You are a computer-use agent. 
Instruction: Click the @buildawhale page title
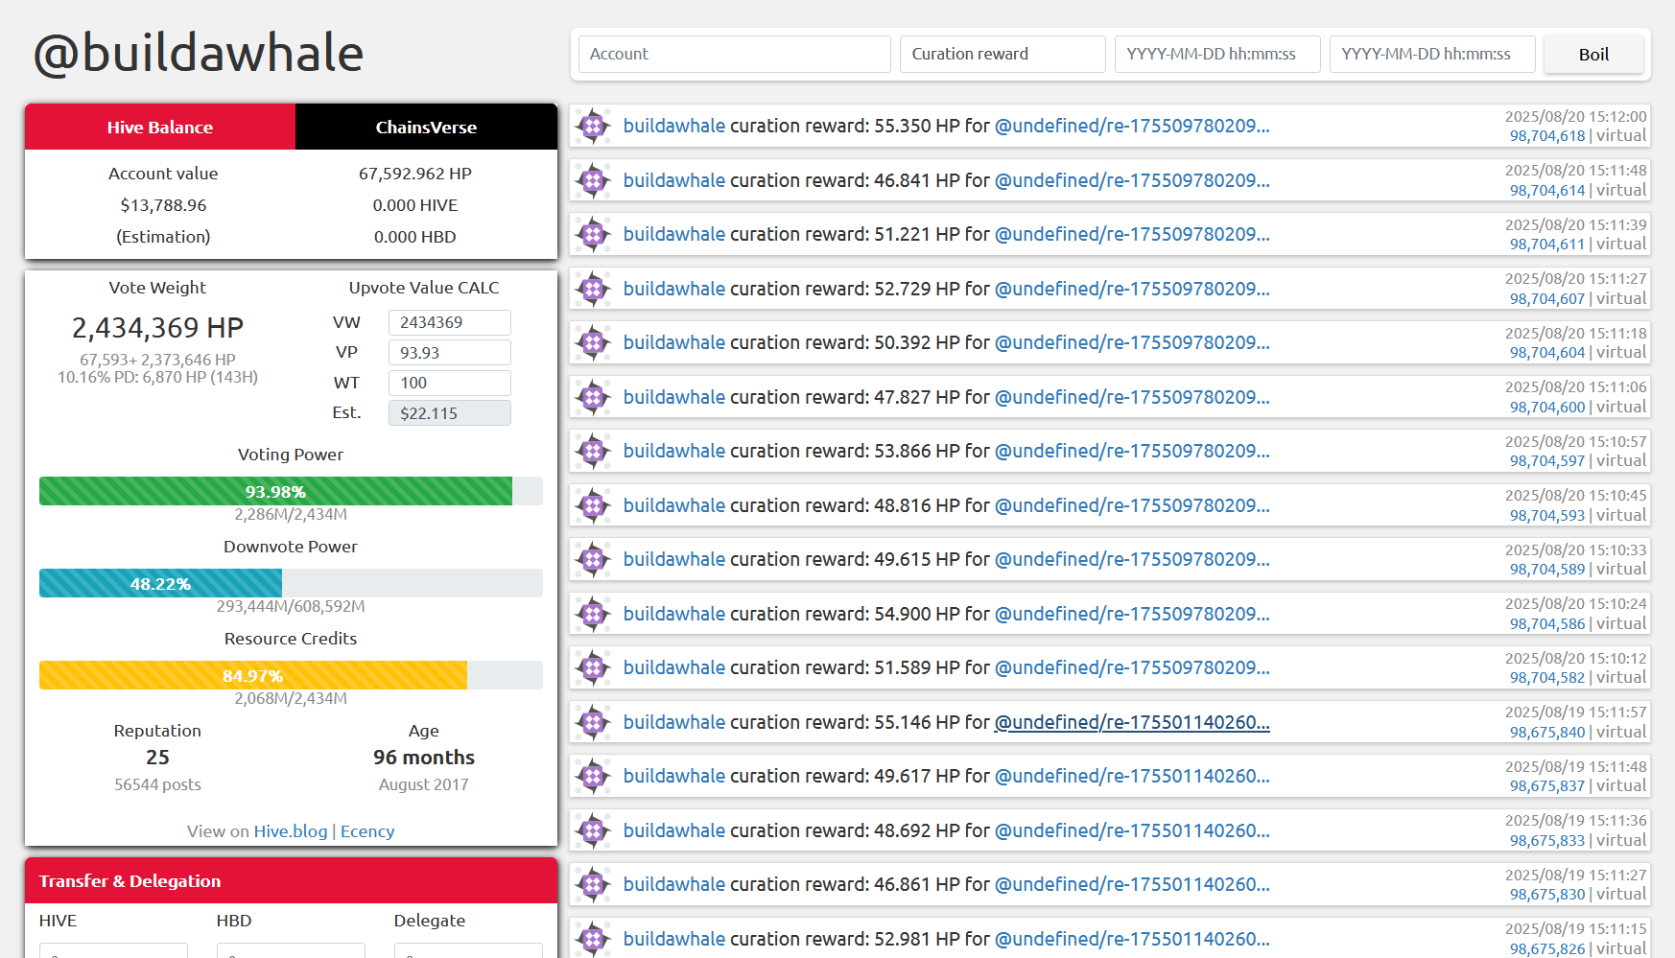pyautogui.click(x=199, y=53)
